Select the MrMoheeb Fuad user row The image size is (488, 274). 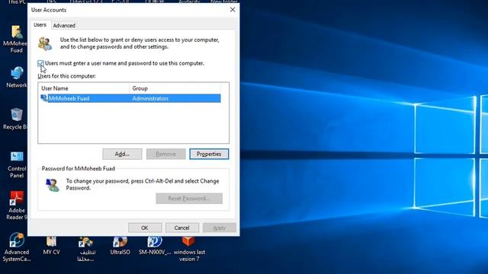point(130,98)
